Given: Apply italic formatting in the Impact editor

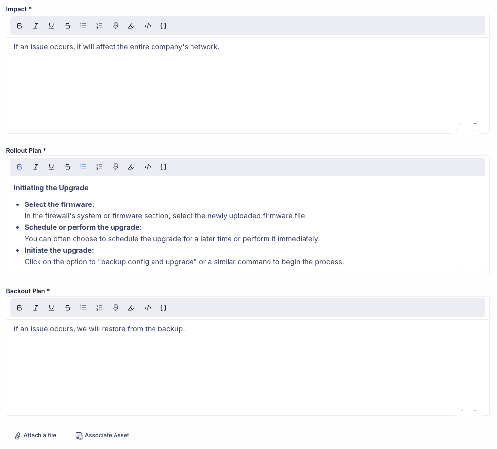Looking at the screenshot, I should (36, 26).
